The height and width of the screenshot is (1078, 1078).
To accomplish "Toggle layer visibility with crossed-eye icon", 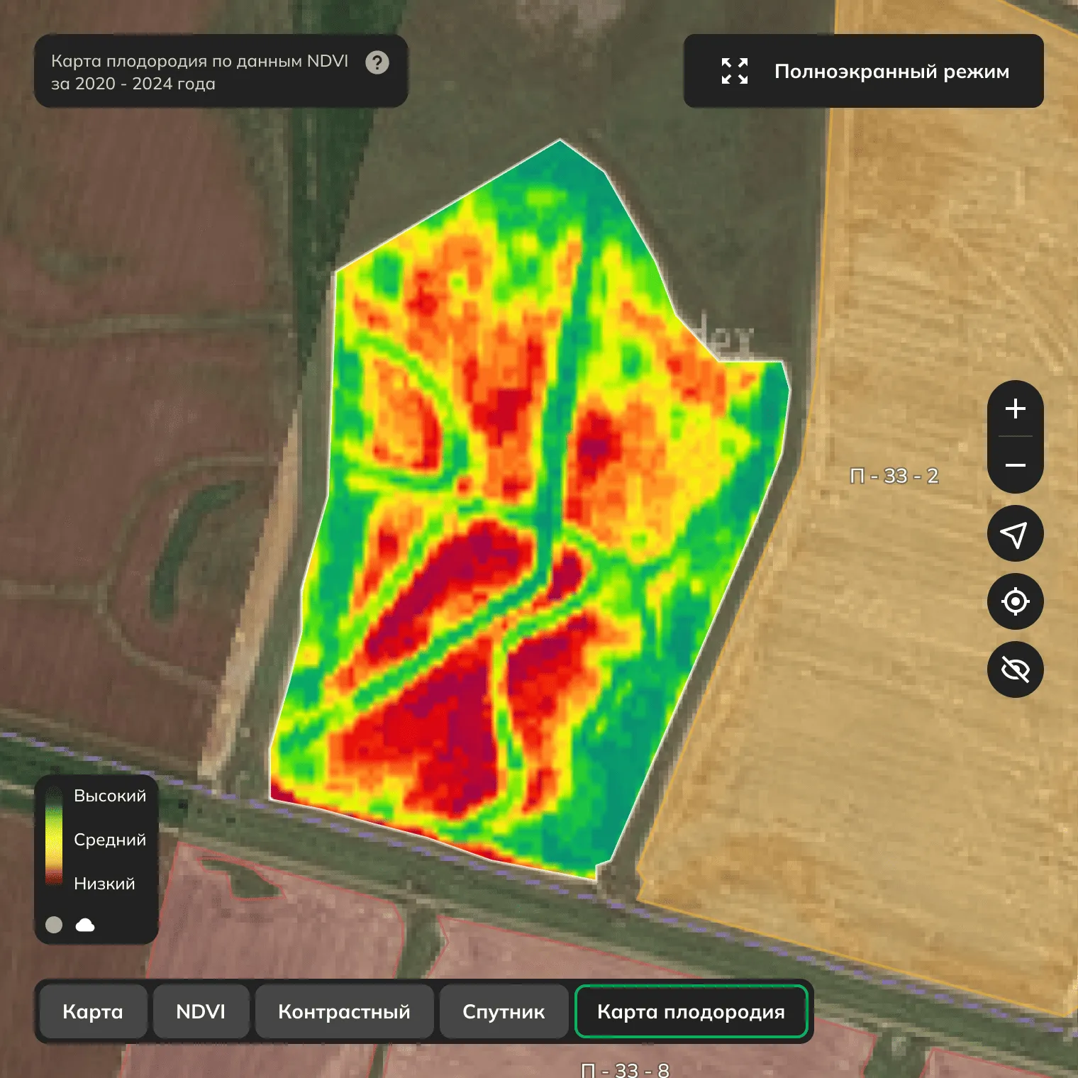I will pos(1015,669).
